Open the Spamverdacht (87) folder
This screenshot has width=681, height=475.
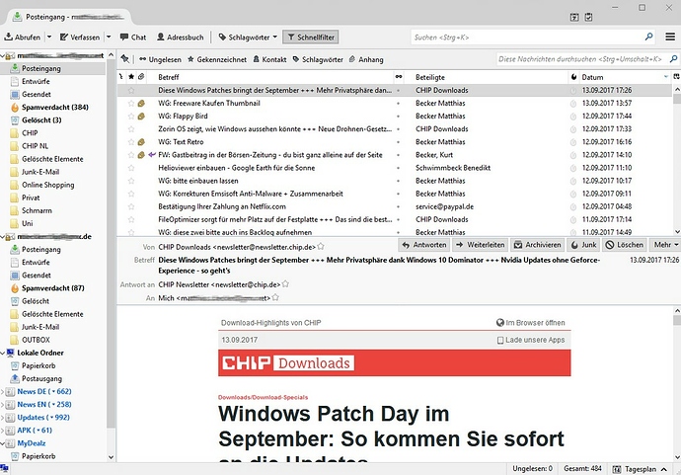coord(52,288)
